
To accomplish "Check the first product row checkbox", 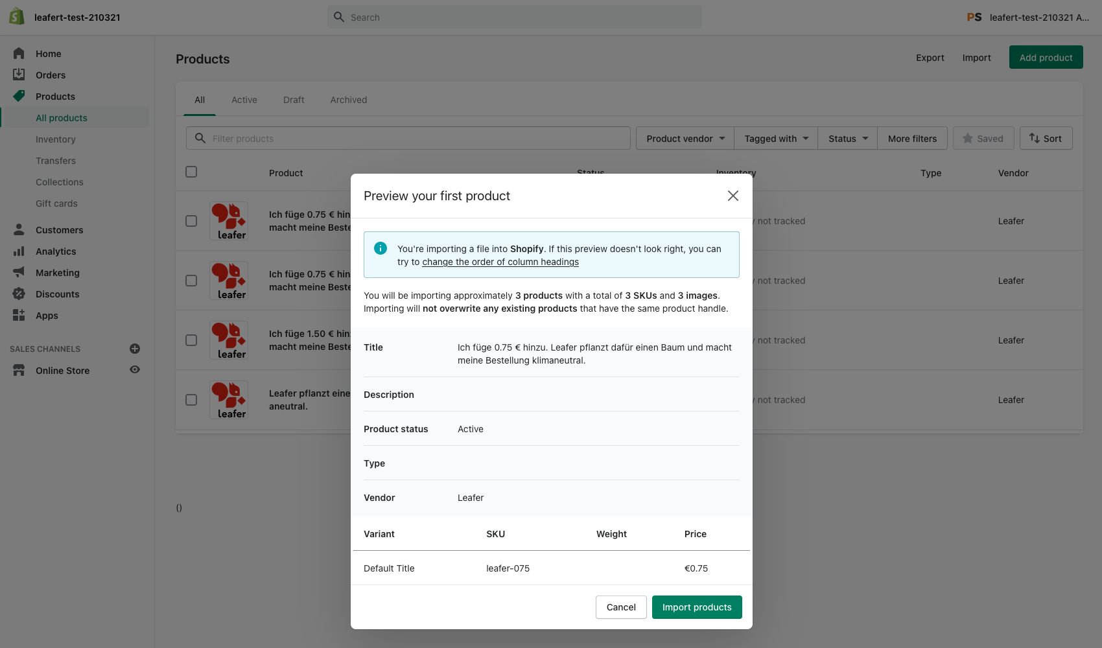I will (191, 220).
